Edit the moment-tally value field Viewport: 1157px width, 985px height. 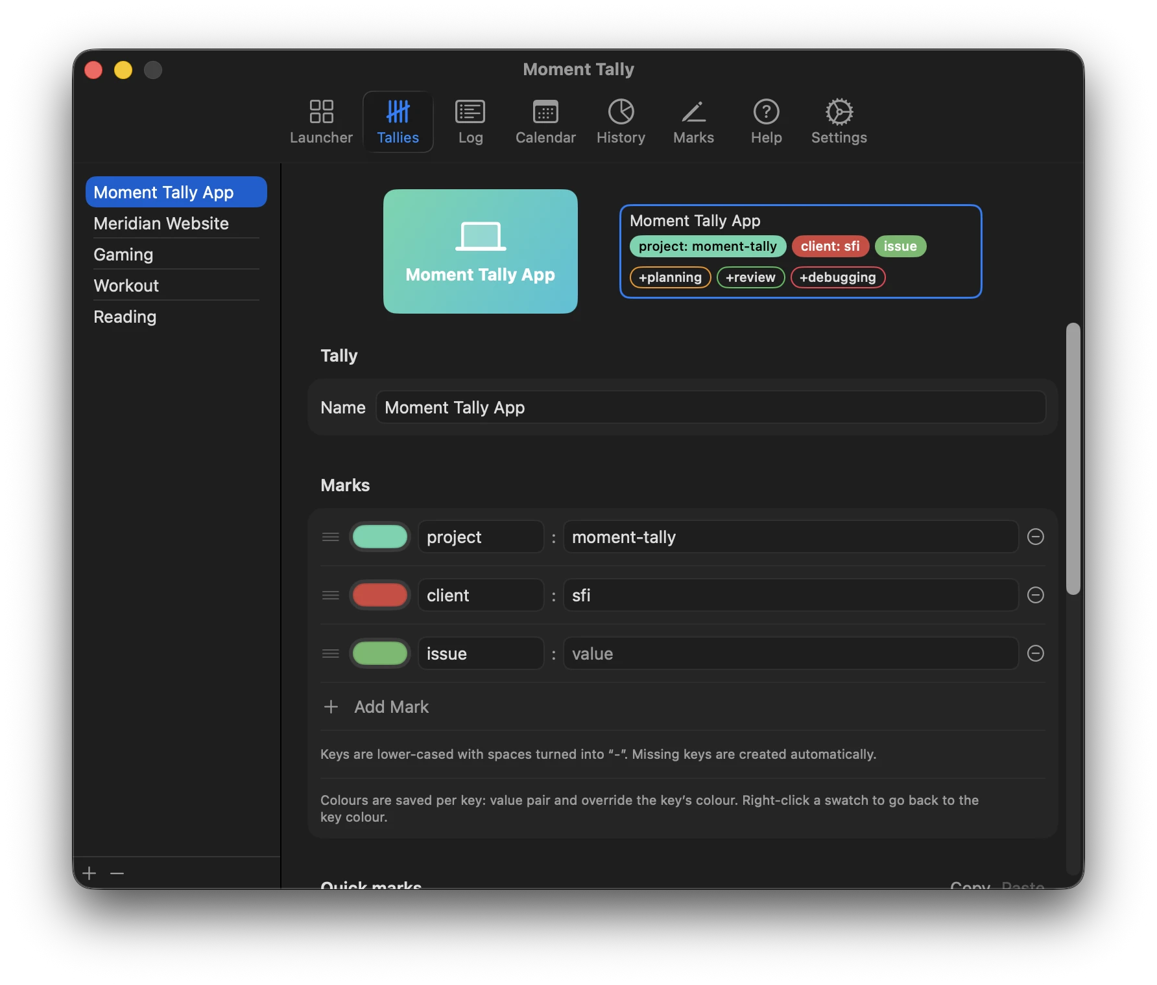(x=791, y=537)
